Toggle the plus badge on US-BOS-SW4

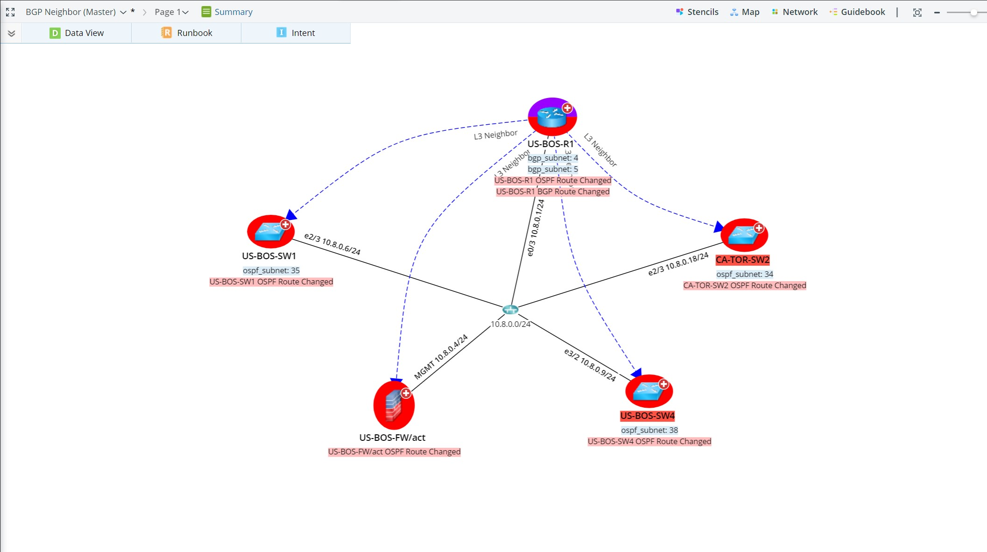[x=663, y=384]
